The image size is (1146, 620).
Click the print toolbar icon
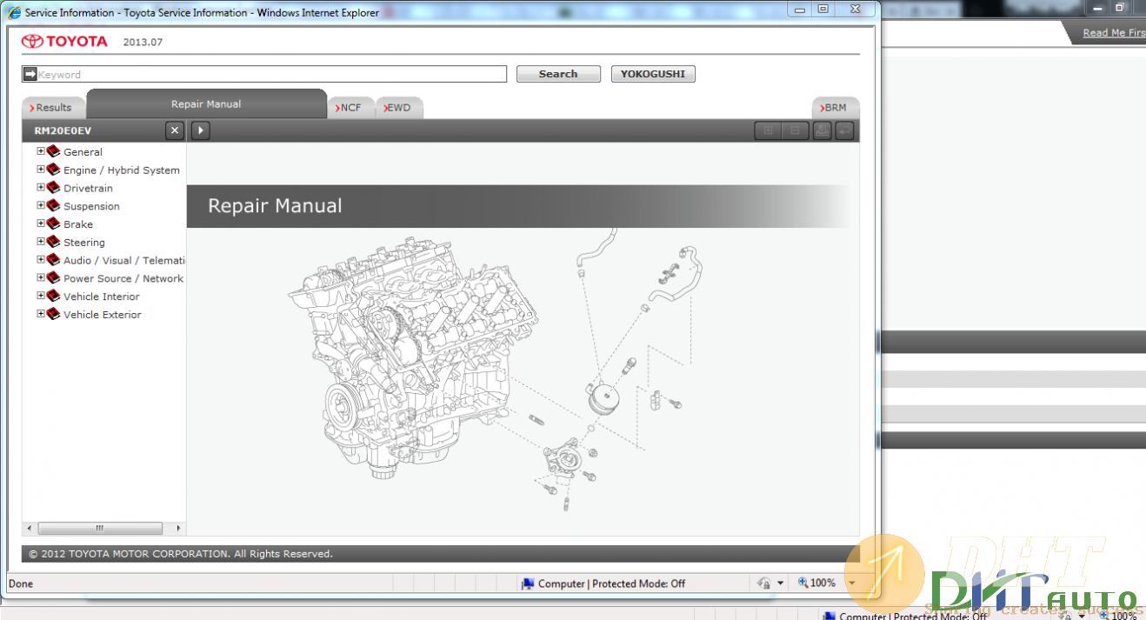(x=822, y=130)
